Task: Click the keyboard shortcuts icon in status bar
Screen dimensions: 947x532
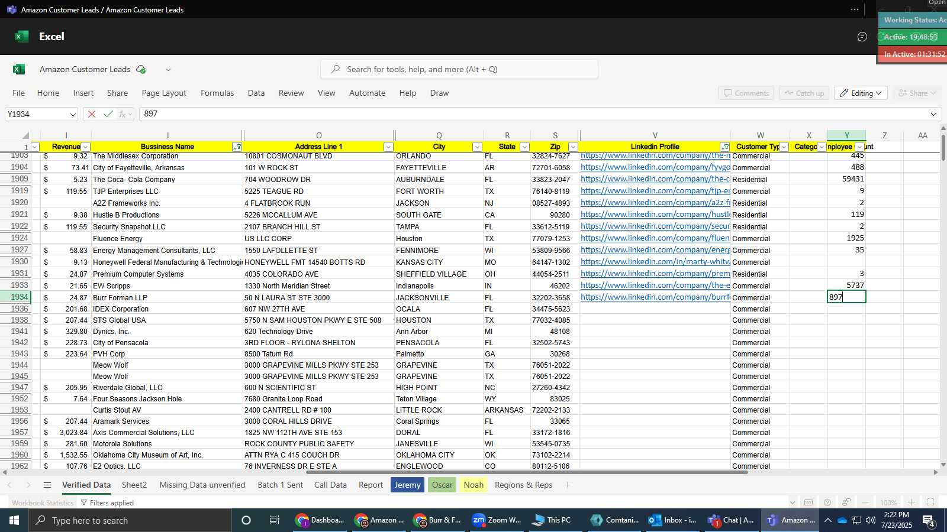Action: (x=808, y=502)
